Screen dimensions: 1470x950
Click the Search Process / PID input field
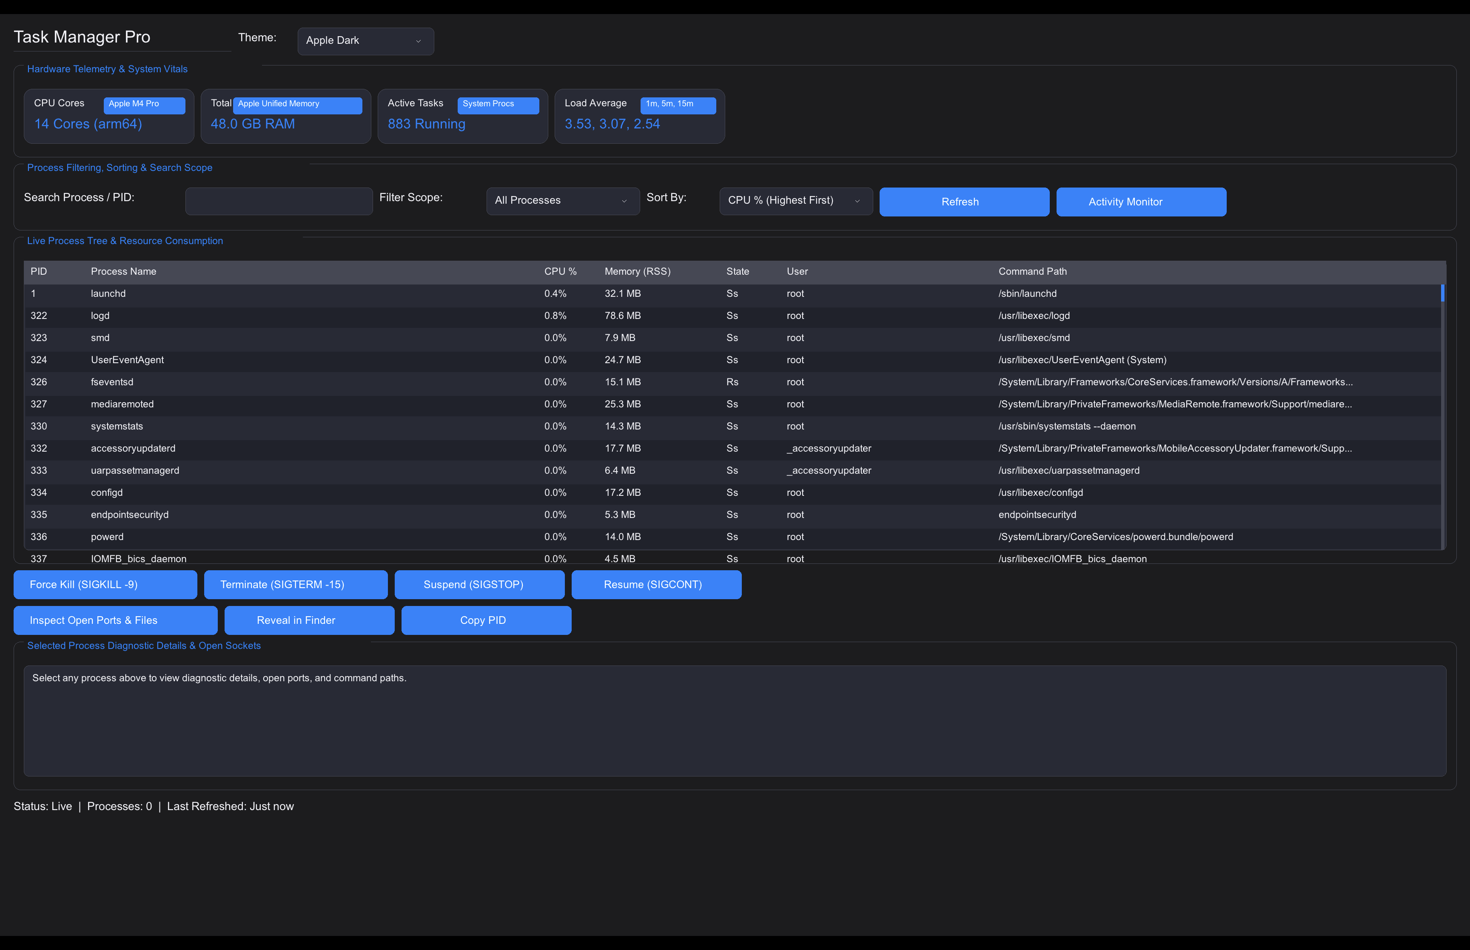279,201
